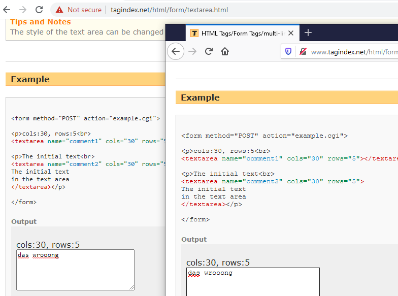Click the 'Output' label in Chrome page
398x296 pixels.
pyautogui.click(x=24, y=221)
